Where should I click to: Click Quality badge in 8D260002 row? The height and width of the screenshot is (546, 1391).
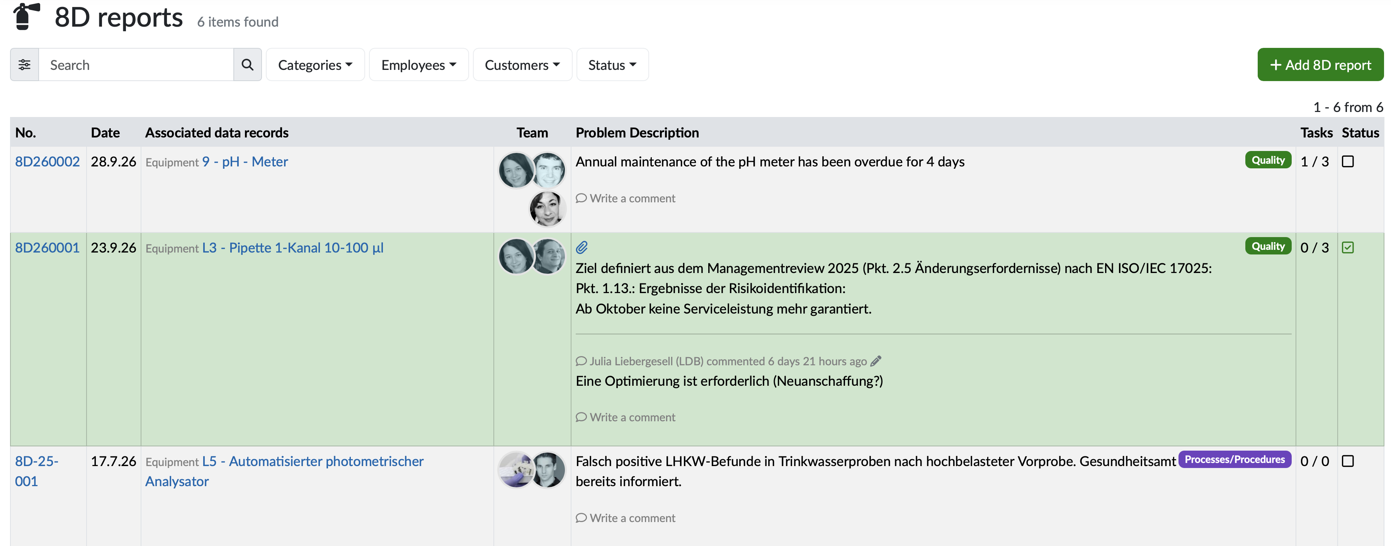click(x=1268, y=160)
